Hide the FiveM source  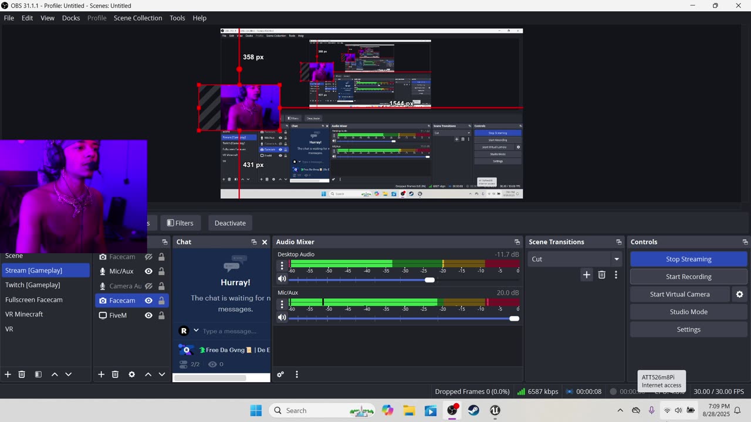tap(148, 315)
